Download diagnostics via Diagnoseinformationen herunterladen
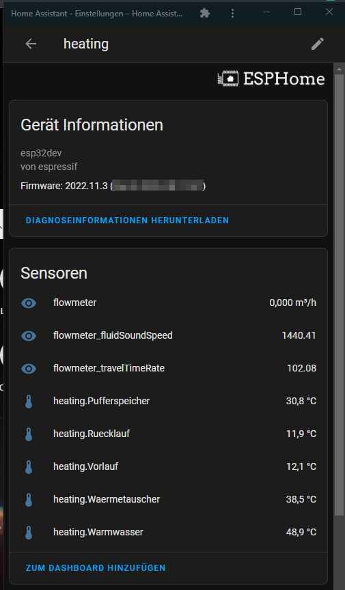Viewport: 345px width, 590px height. (x=127, y=221)
